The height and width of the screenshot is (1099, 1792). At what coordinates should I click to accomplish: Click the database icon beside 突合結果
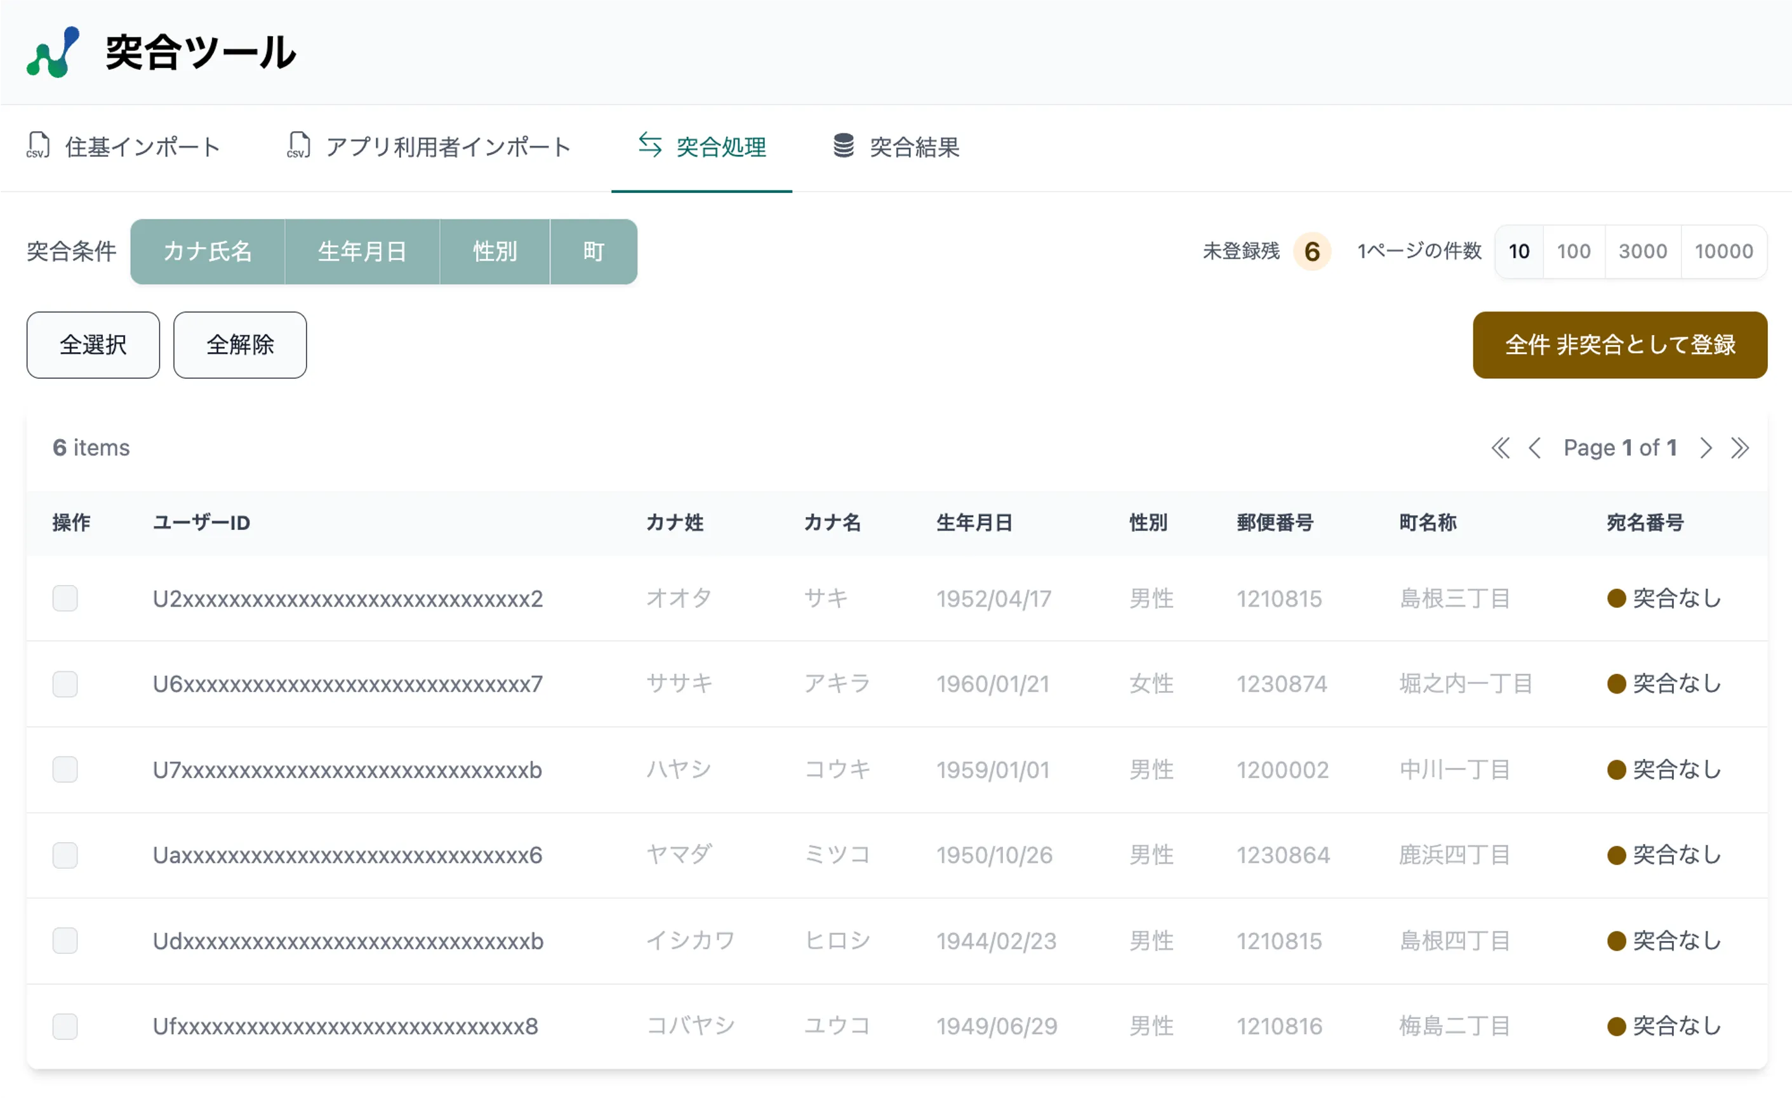coord(844,145)
